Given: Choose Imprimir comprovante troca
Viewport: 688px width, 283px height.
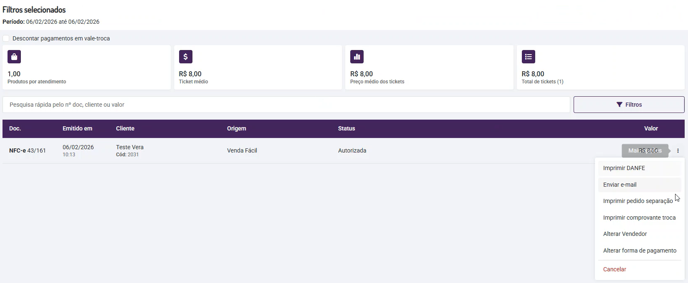Looking at the screenshot, I should [x=639, y=218].
